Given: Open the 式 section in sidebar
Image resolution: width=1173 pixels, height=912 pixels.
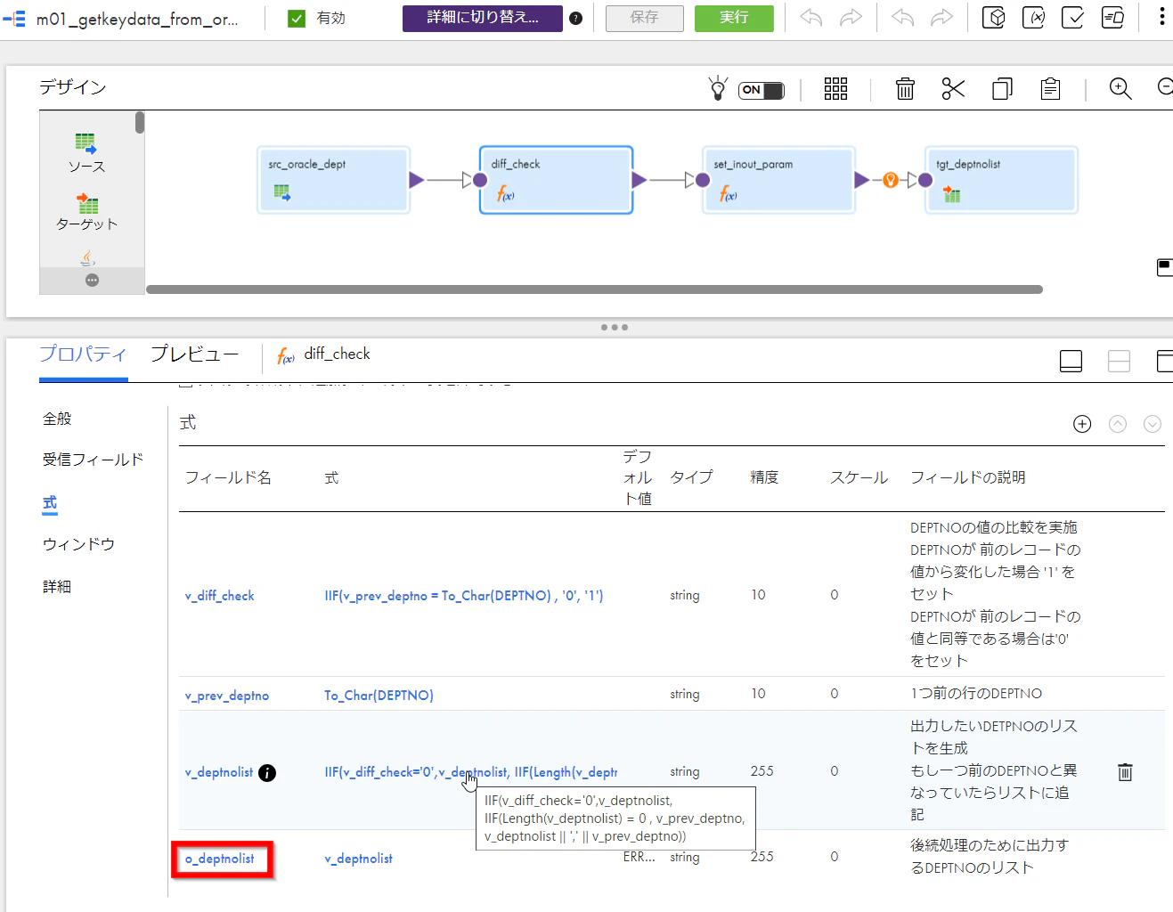Looking at the screenshot, I should [50, 503].
